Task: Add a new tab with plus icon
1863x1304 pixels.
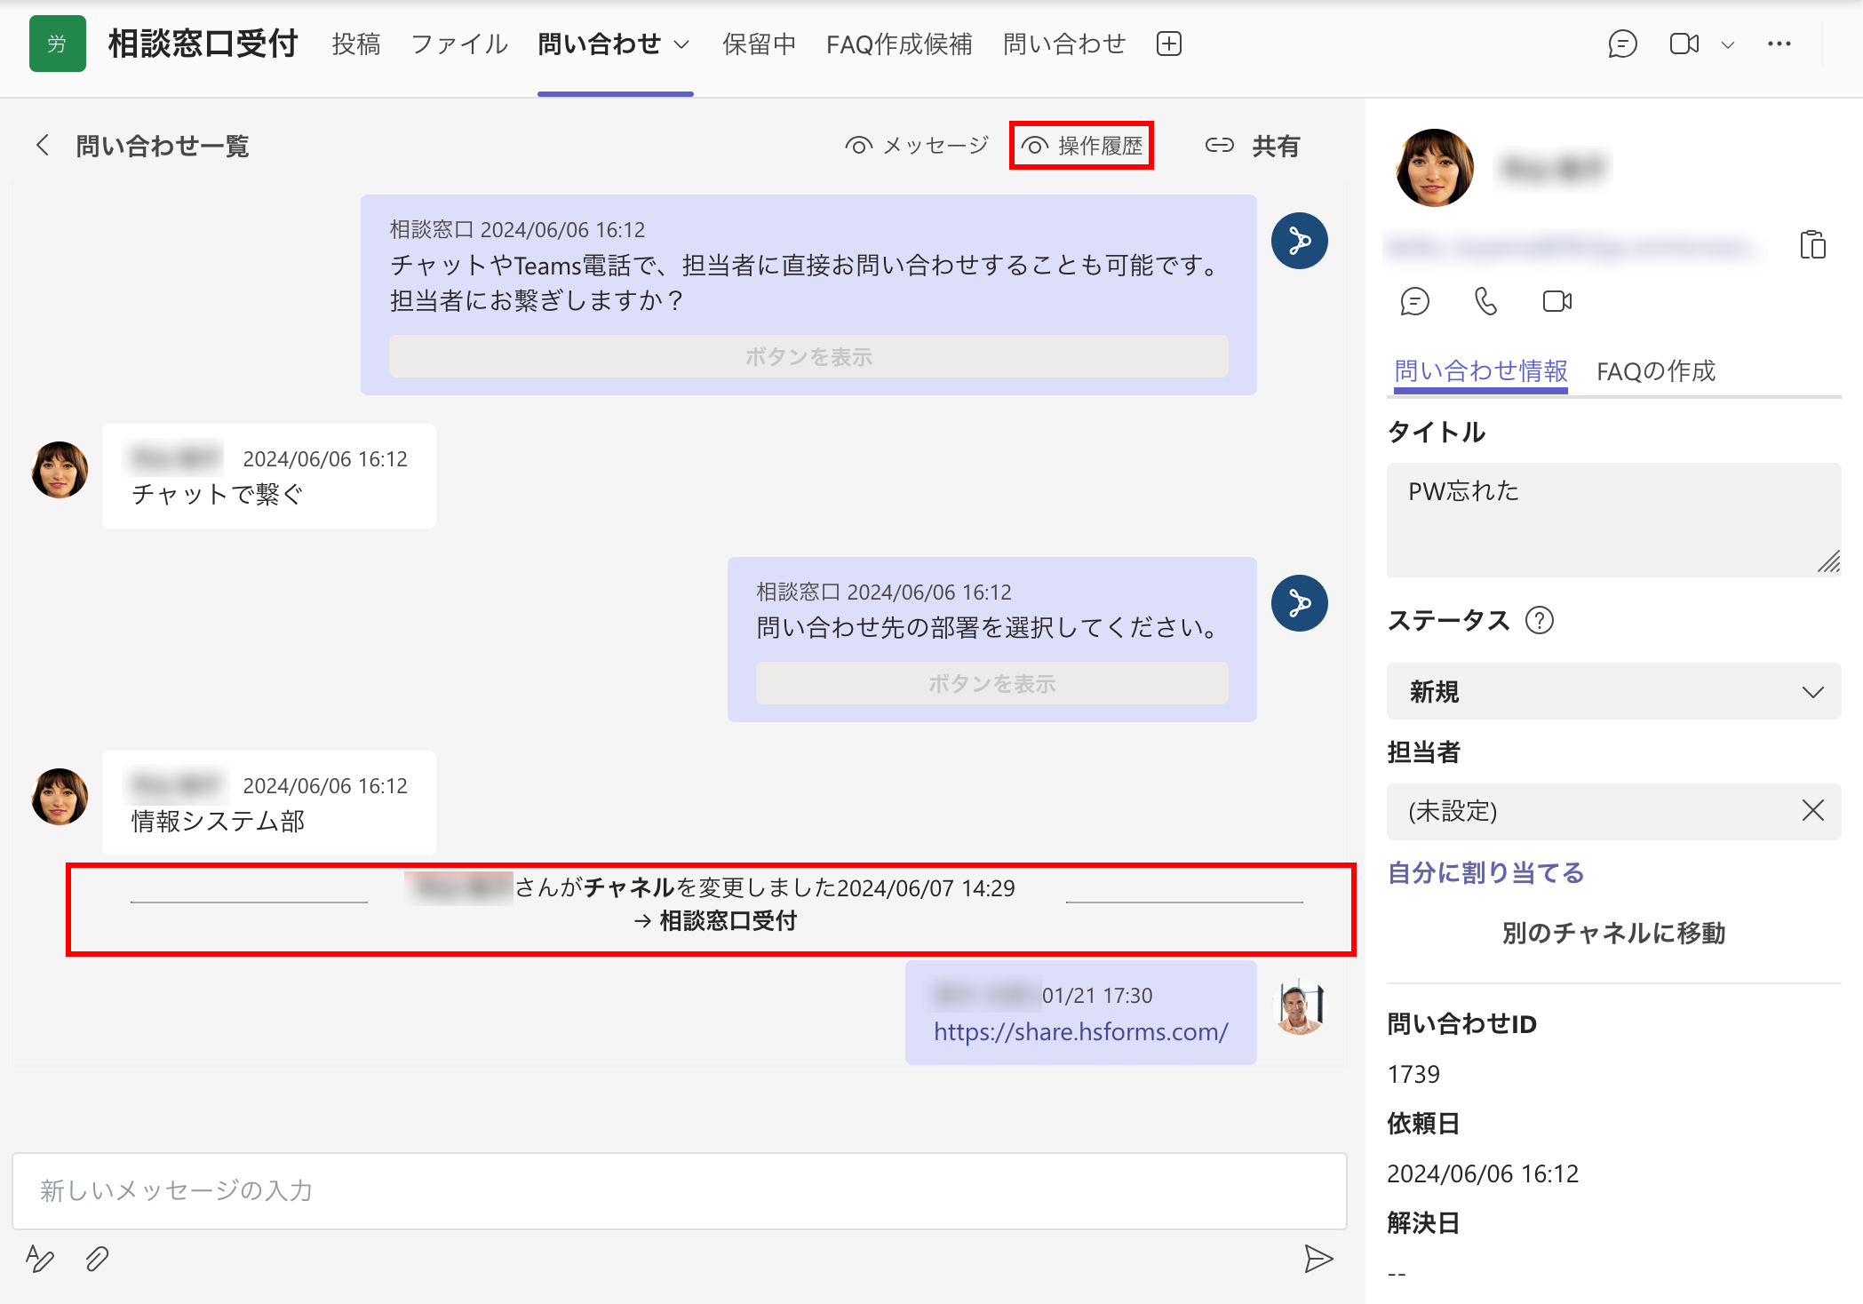Action: 1169,44
